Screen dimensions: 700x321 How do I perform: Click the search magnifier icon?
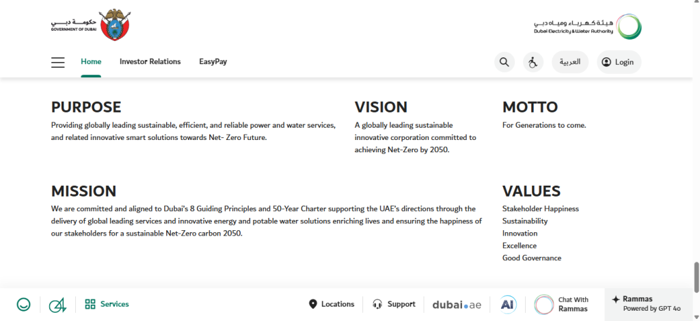(x=504, y=62)
